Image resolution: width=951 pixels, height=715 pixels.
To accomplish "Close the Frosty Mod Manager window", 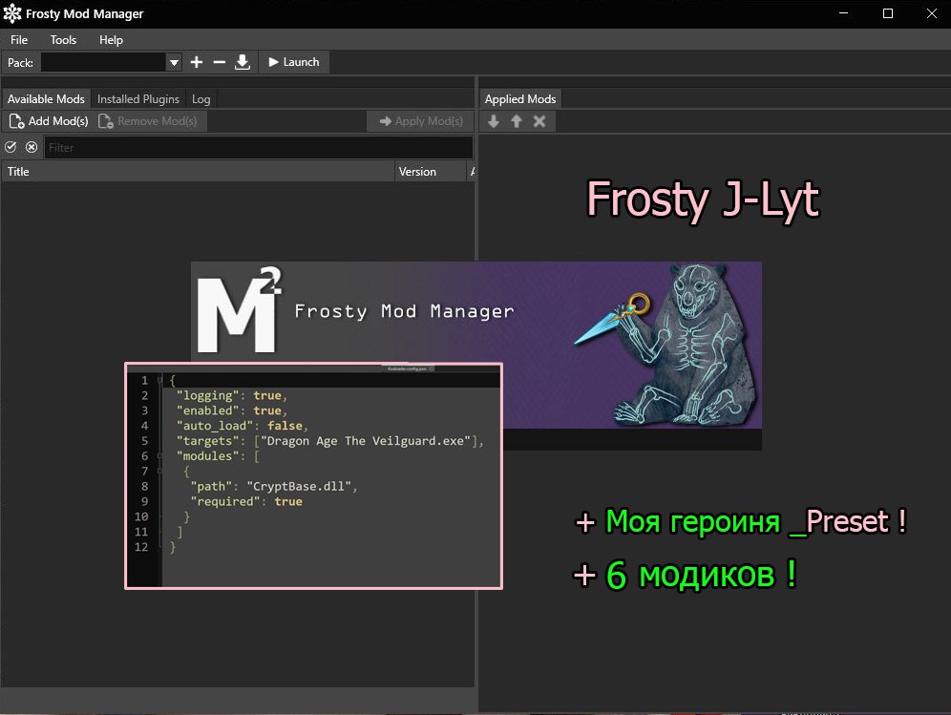I will pyautogui.click(x=932, y=13).
